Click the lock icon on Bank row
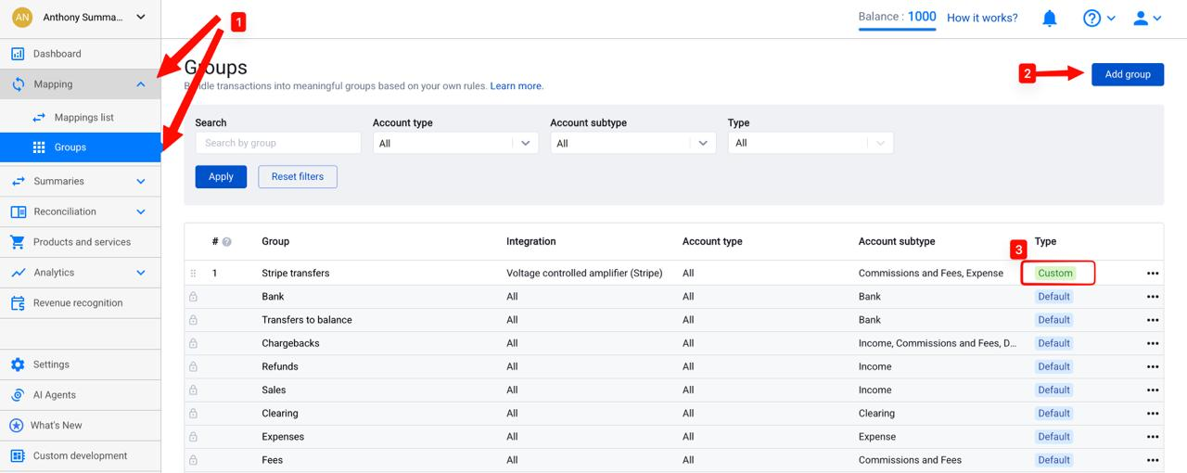1187x473 pixels. (x=193, y=297)
